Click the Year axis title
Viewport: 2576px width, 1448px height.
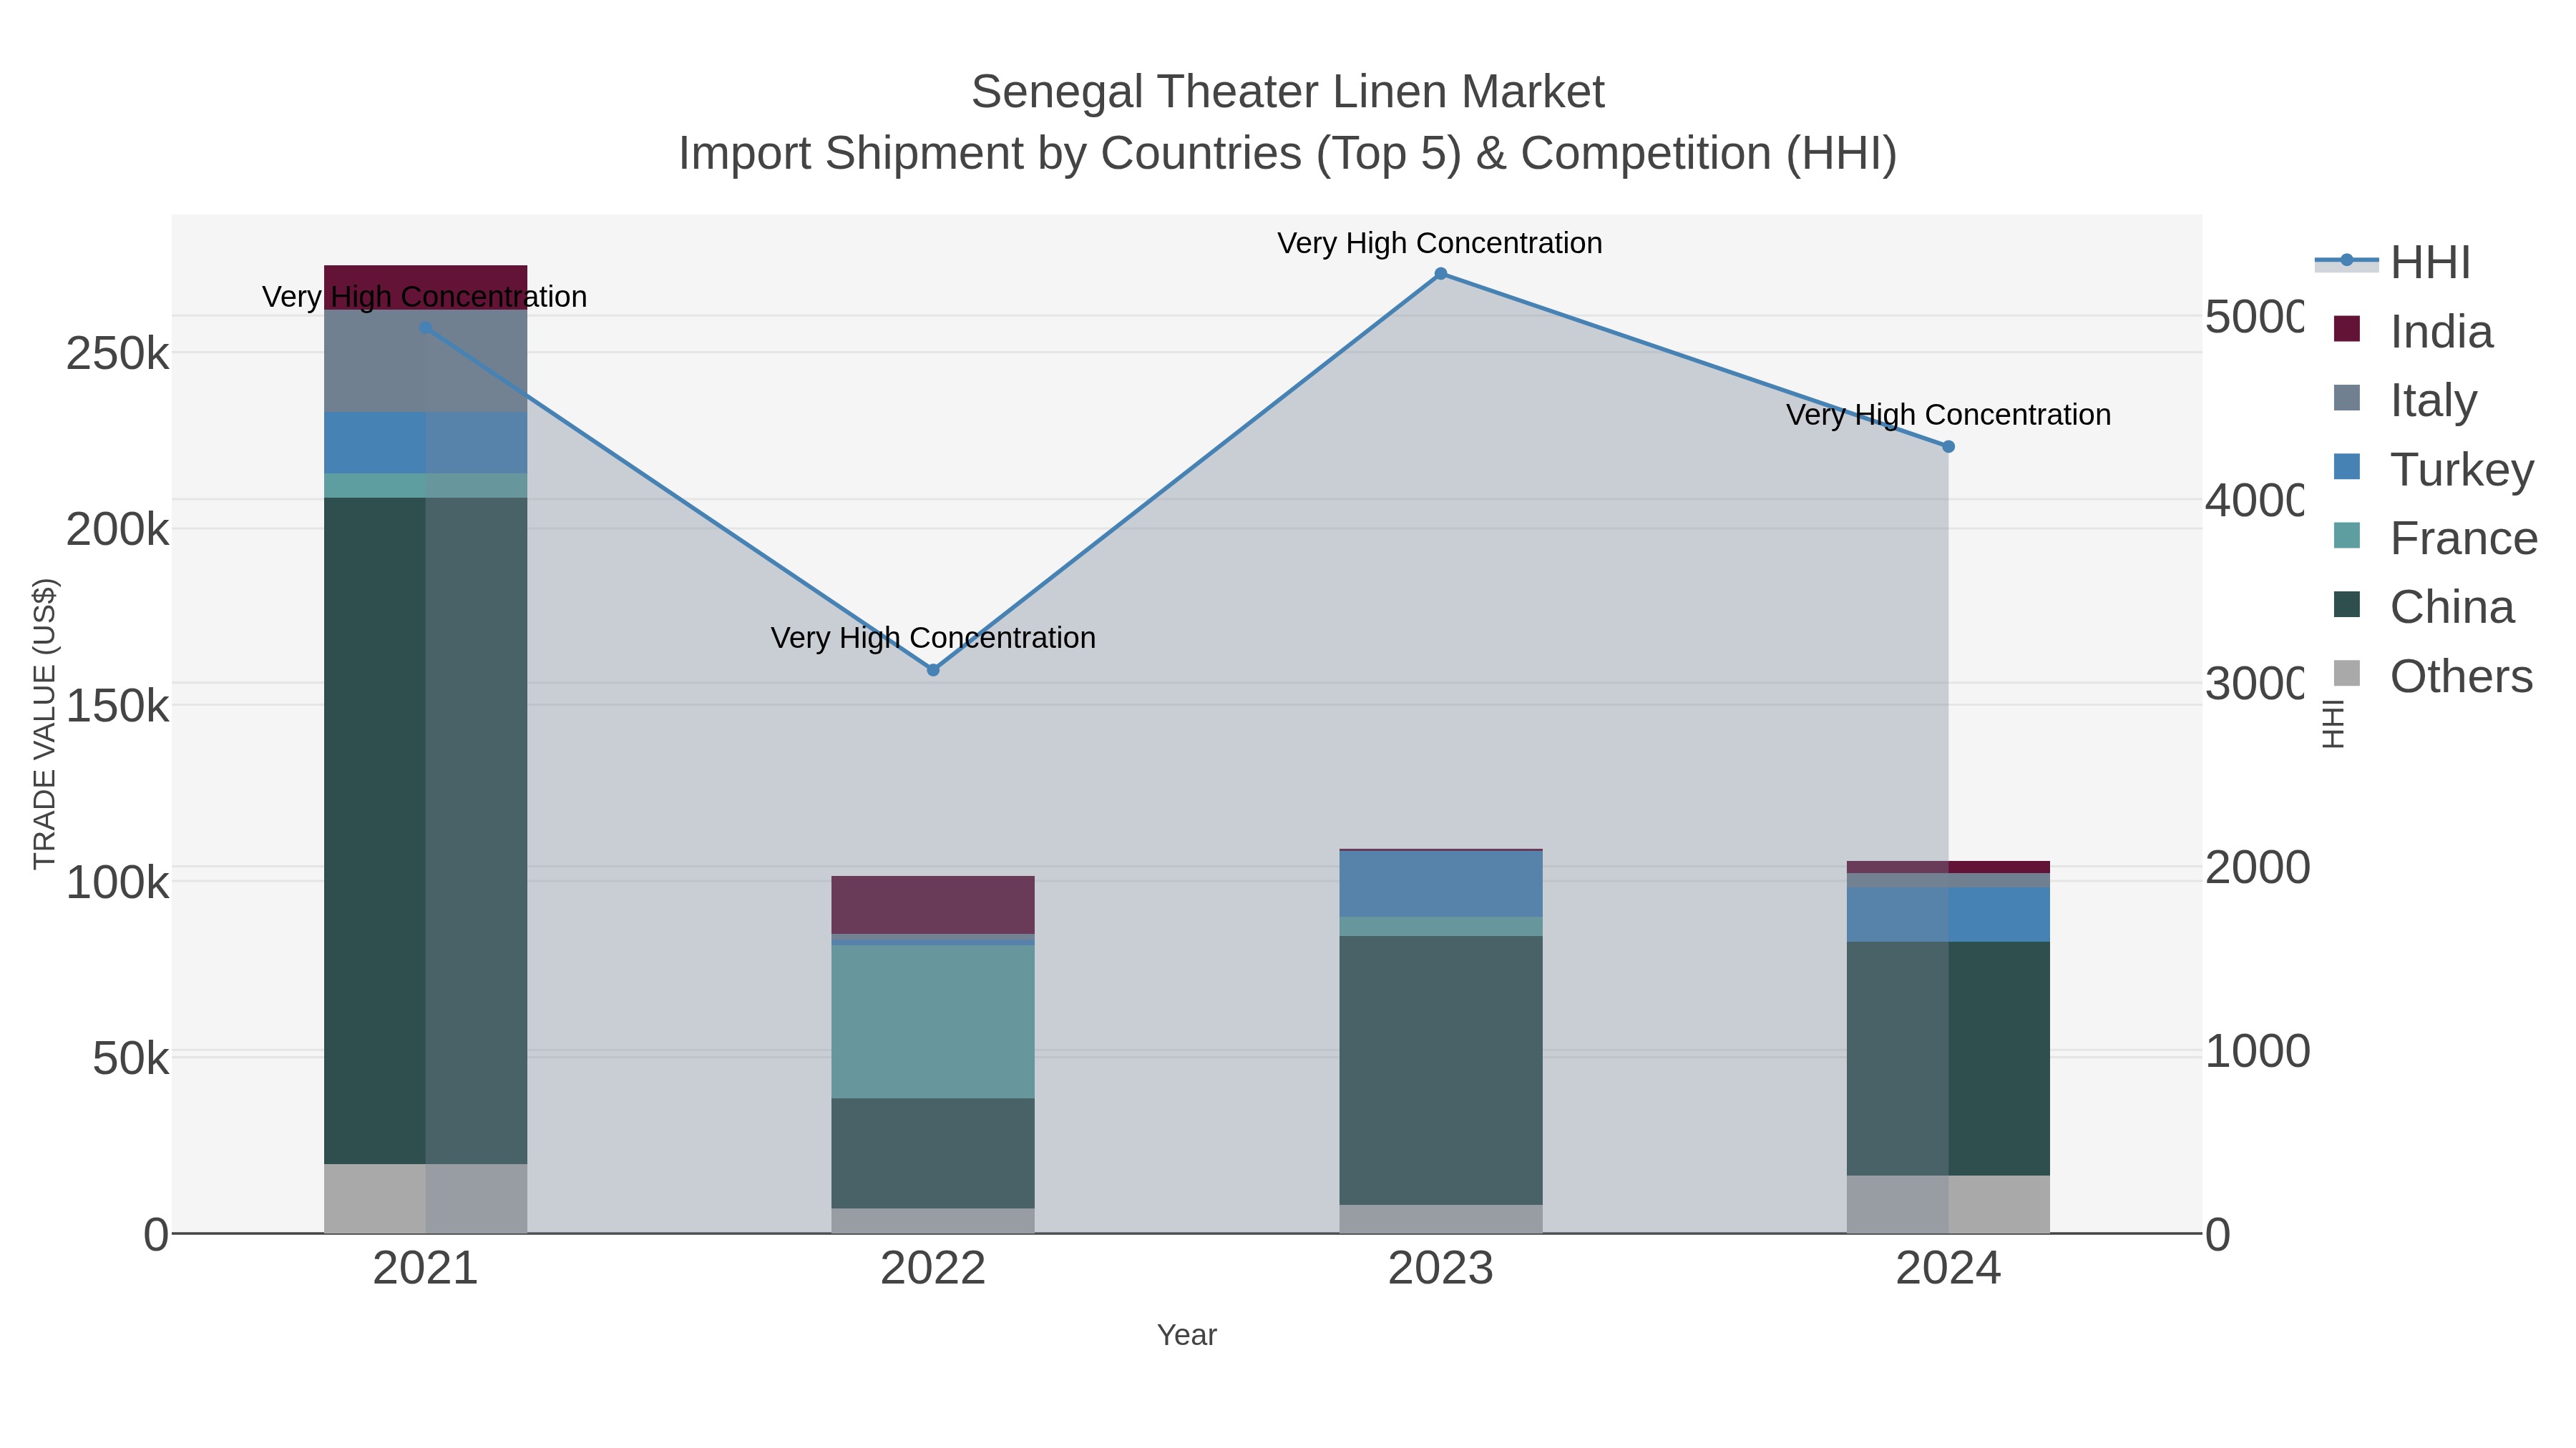click(x=1187, y=1335)
